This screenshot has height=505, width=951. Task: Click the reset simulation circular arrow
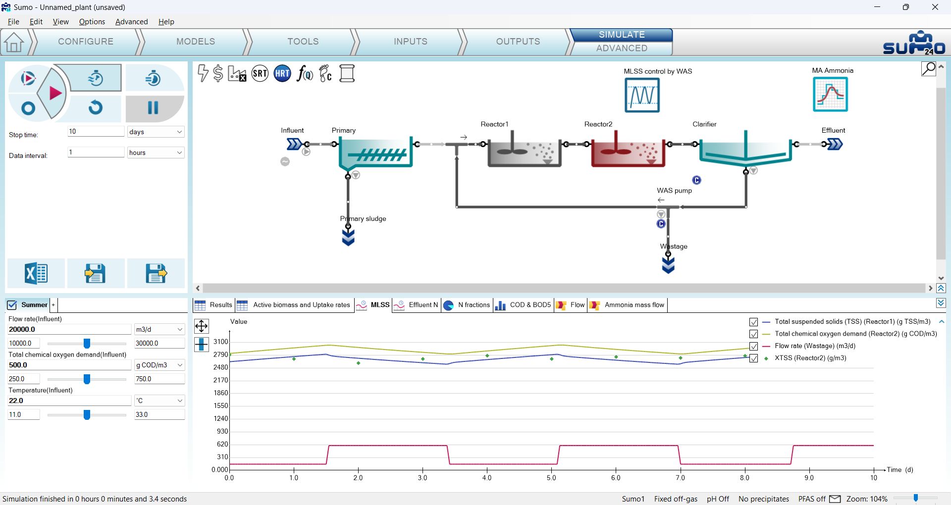click(x=95, y=107)
